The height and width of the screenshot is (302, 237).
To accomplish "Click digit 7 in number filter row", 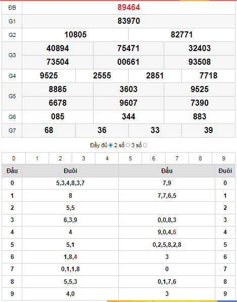I will [177, 158].
